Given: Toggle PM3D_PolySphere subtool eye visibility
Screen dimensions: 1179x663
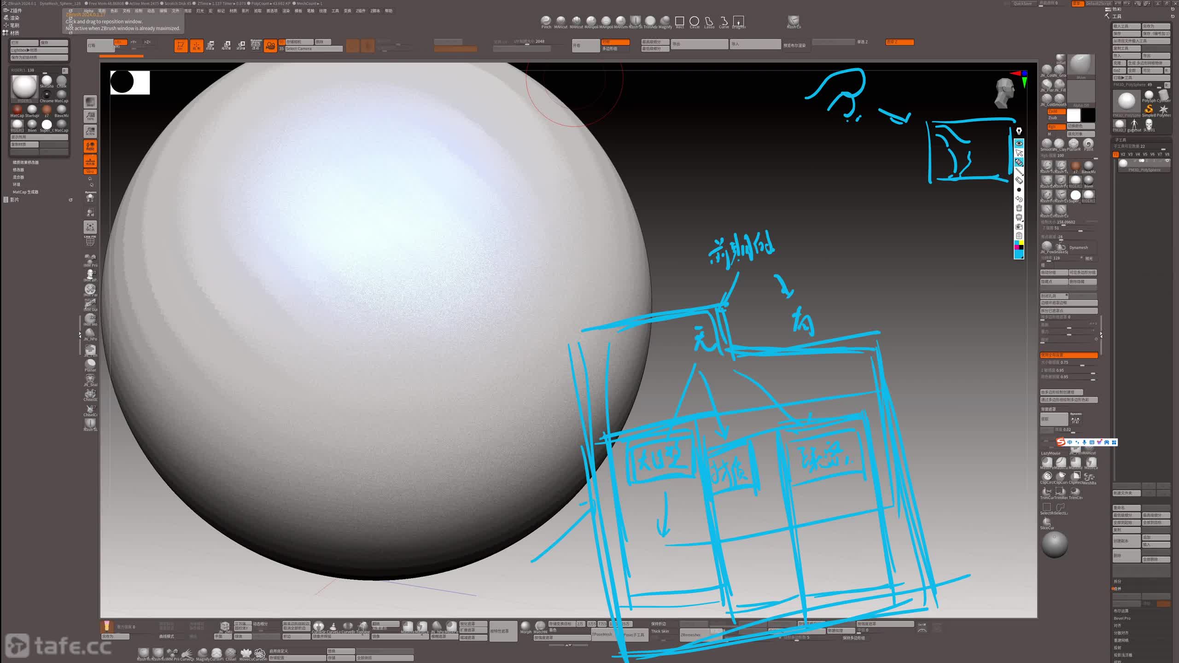Looking at the screenshot, I should tap(1167, 161).
